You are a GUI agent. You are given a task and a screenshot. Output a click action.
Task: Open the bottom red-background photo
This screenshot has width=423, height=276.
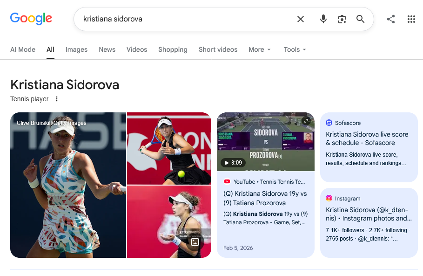169,221
